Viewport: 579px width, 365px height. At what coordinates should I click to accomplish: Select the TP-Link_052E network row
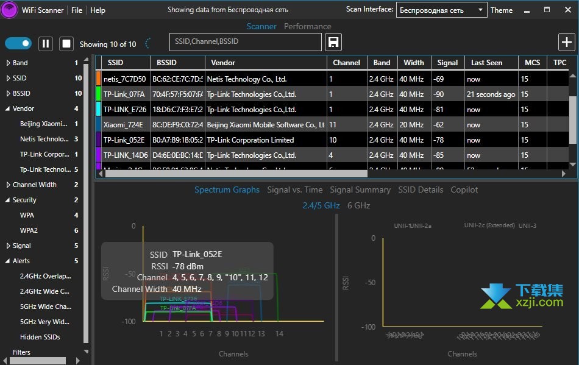332,140
